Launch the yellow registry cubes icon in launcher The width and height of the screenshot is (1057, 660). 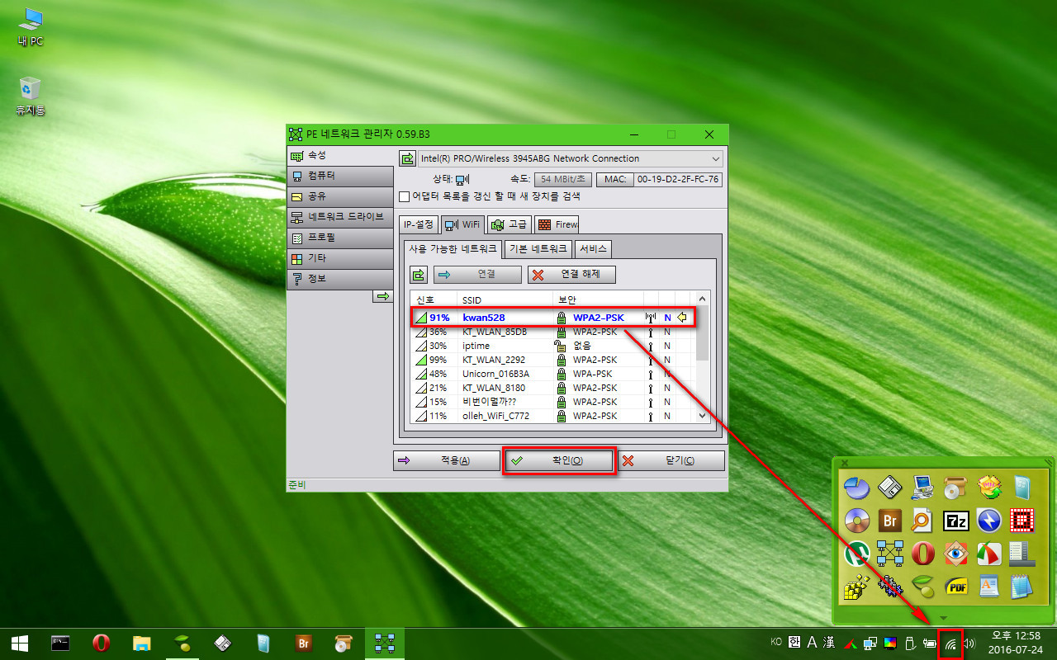[857, 586]
